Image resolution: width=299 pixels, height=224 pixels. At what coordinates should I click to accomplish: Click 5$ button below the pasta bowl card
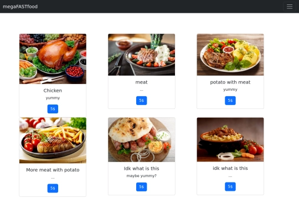point(230,186)
